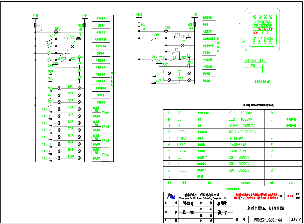Select the 250 dimension text
The image size is (304, 224).
(x=252, y=66)
